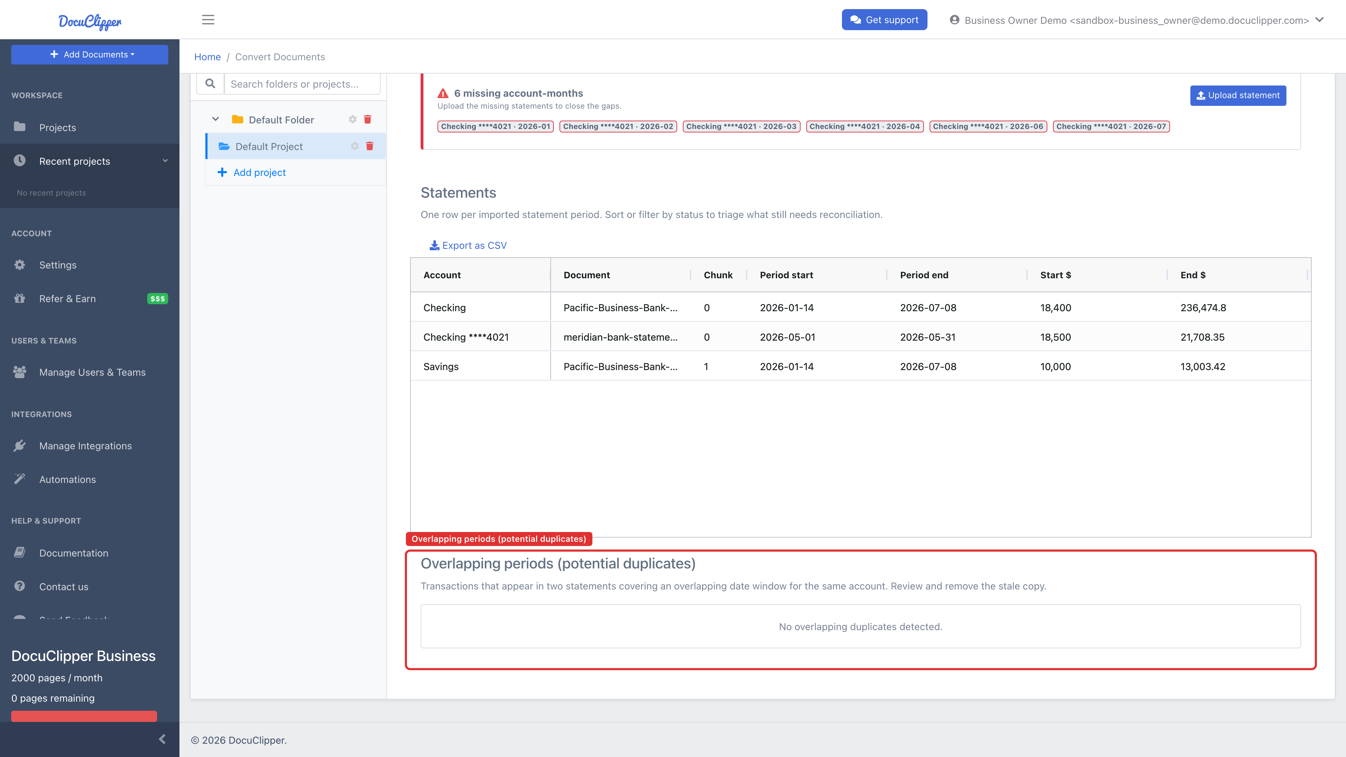
Task: Click Upload statement button
Action: [1238, 96]
